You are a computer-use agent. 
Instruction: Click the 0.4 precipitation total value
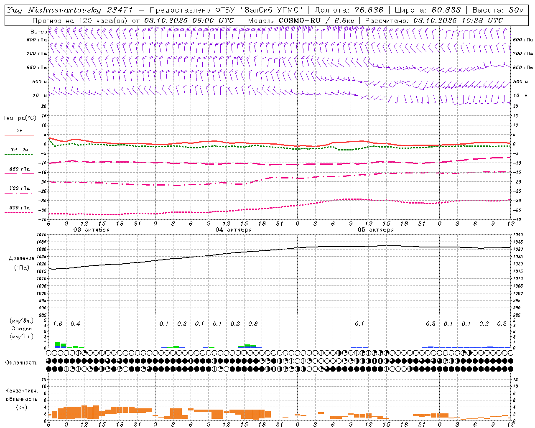(75, 324)
